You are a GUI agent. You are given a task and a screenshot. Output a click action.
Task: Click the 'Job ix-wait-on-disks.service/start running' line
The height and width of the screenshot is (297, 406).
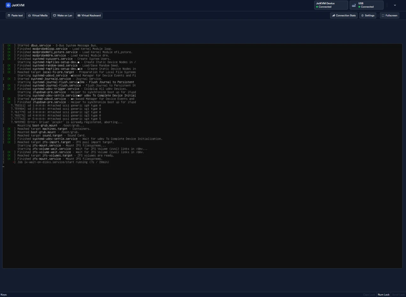click(56, 162)
